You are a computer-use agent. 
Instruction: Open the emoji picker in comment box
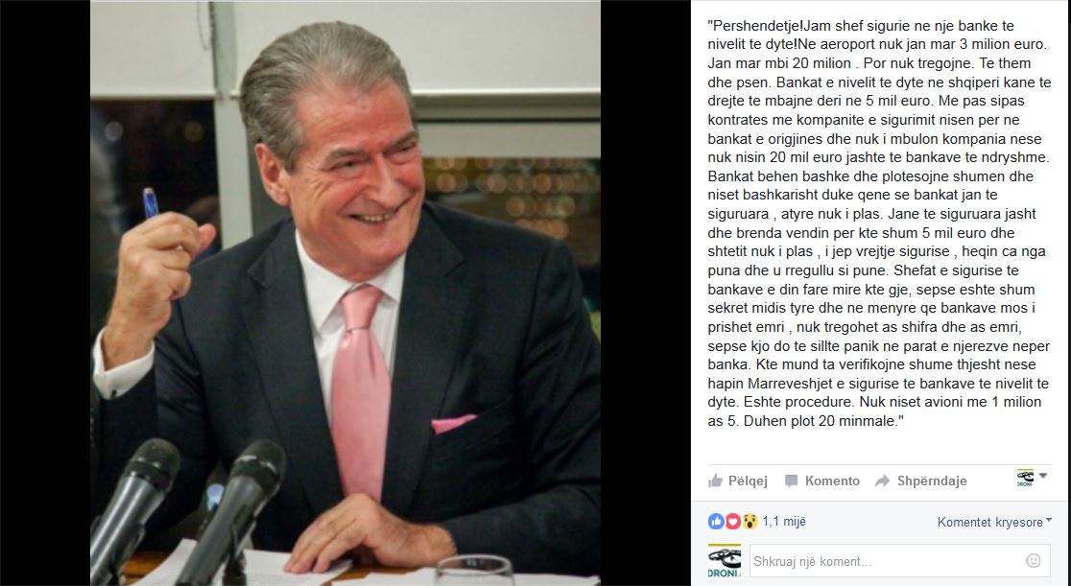pyautogui.click(x=1033, y=561)
